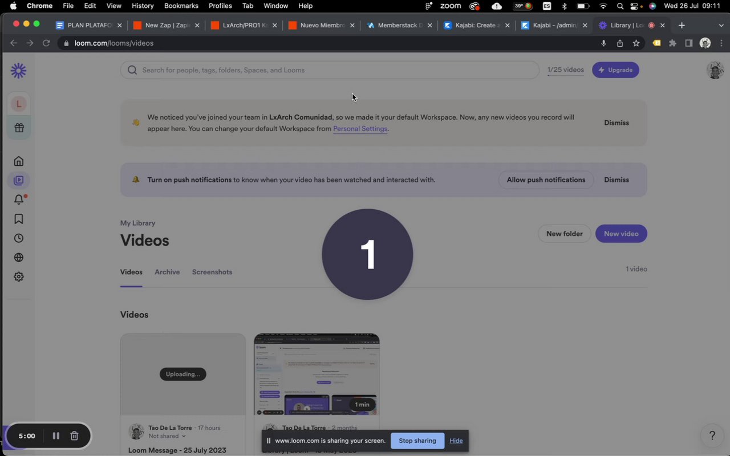Click the New video button

621,234
